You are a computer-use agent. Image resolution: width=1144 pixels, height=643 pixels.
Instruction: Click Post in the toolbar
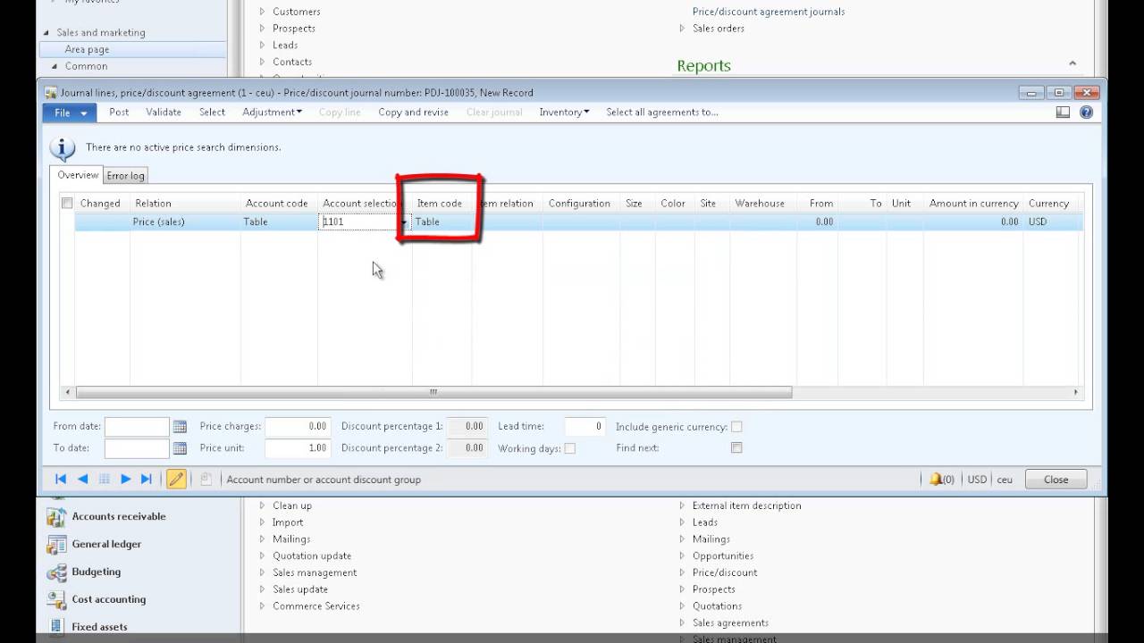coord(119,113)
